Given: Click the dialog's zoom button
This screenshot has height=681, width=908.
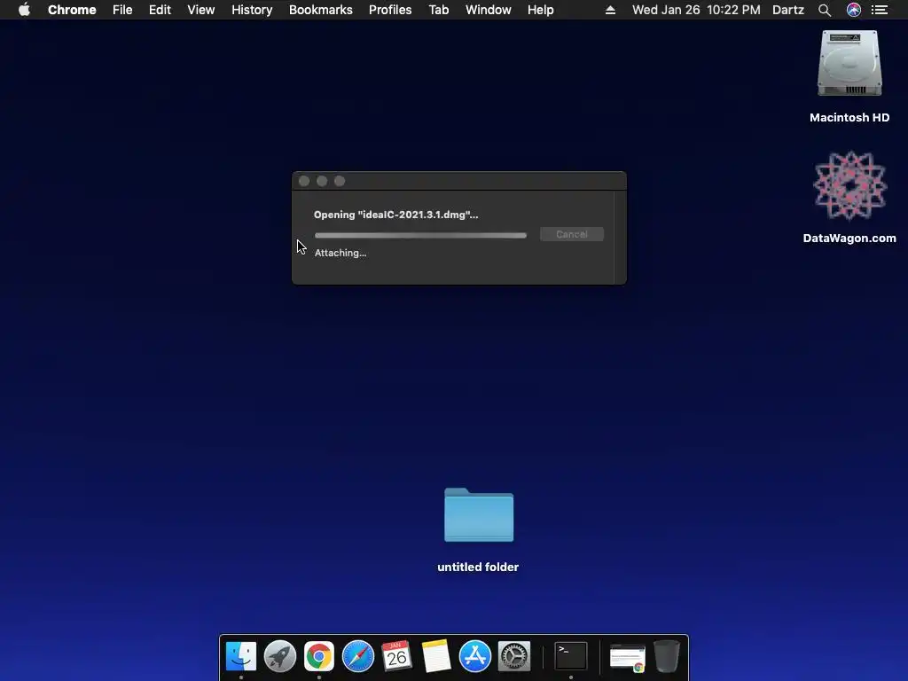Looking at the screenshot, I should 340,181.
